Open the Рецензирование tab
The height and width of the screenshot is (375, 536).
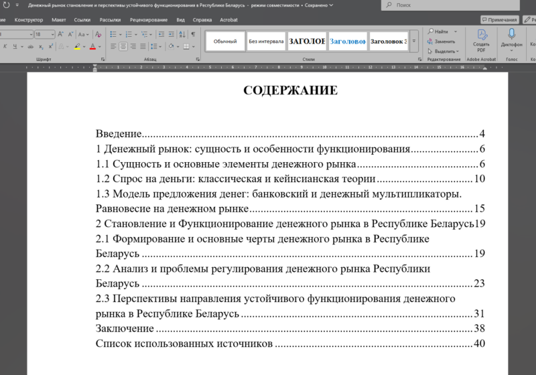[x=149, y=20]
